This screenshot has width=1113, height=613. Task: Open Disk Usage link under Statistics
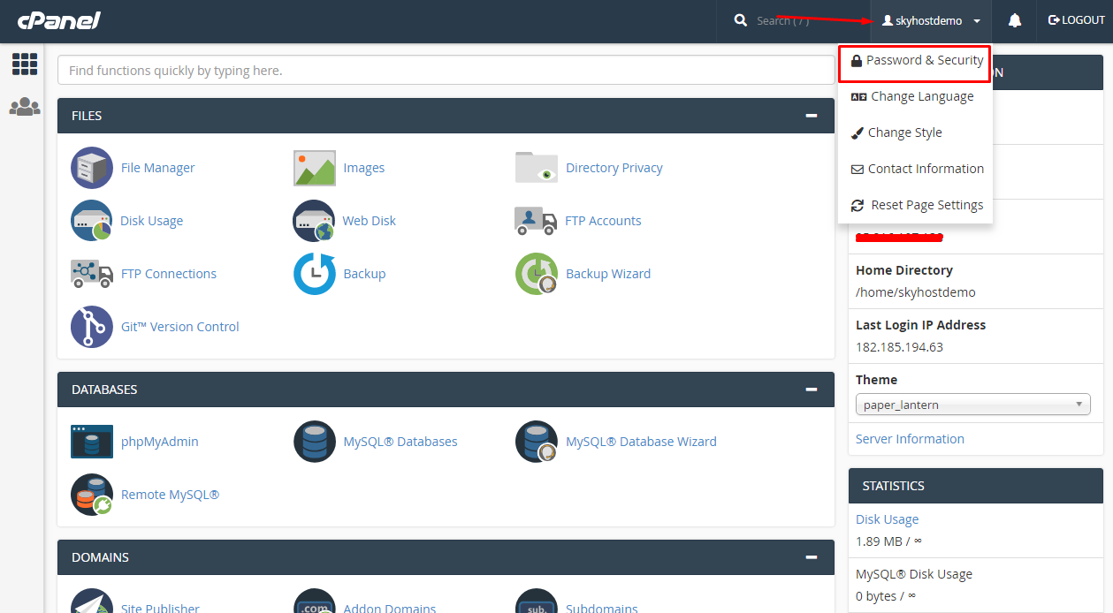coord(887,519)
